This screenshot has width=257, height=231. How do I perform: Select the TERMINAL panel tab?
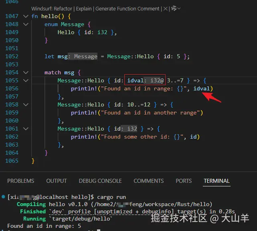tap(217, 181)
